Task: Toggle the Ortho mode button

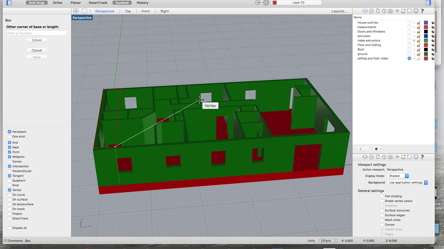Action: [x=58, y=3]
